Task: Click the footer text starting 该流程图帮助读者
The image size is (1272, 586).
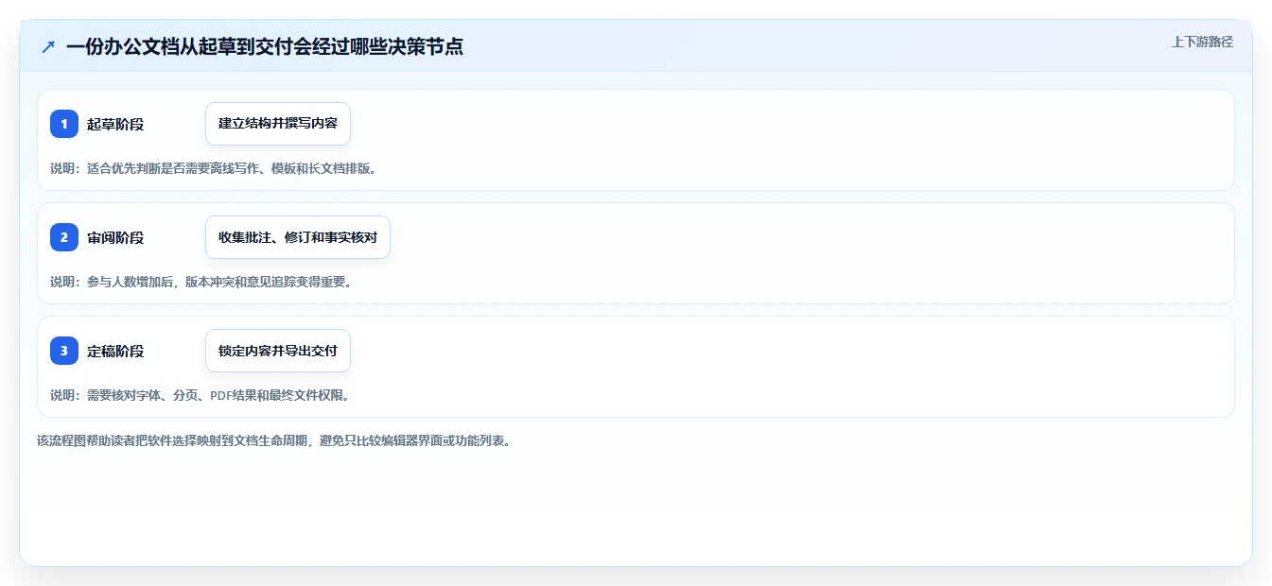Action: point(274,440)
